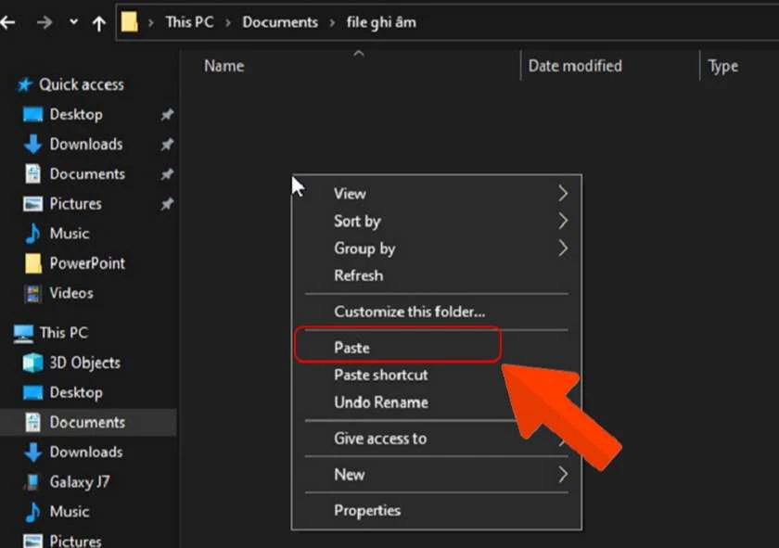Screen dimensions: 779x548
Task: Open Music under Quick access
Action: [69, 234]
